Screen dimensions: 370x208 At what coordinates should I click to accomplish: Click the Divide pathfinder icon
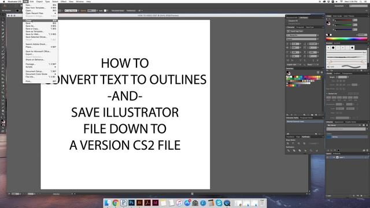[288, 150]
